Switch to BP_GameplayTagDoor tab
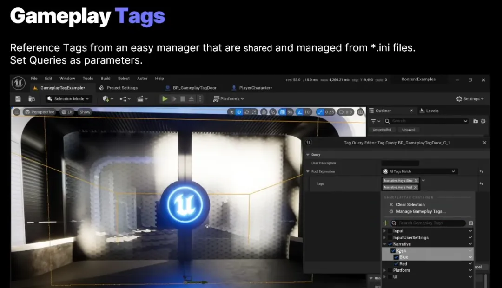 pyautogui.click(x=191, y=88)
